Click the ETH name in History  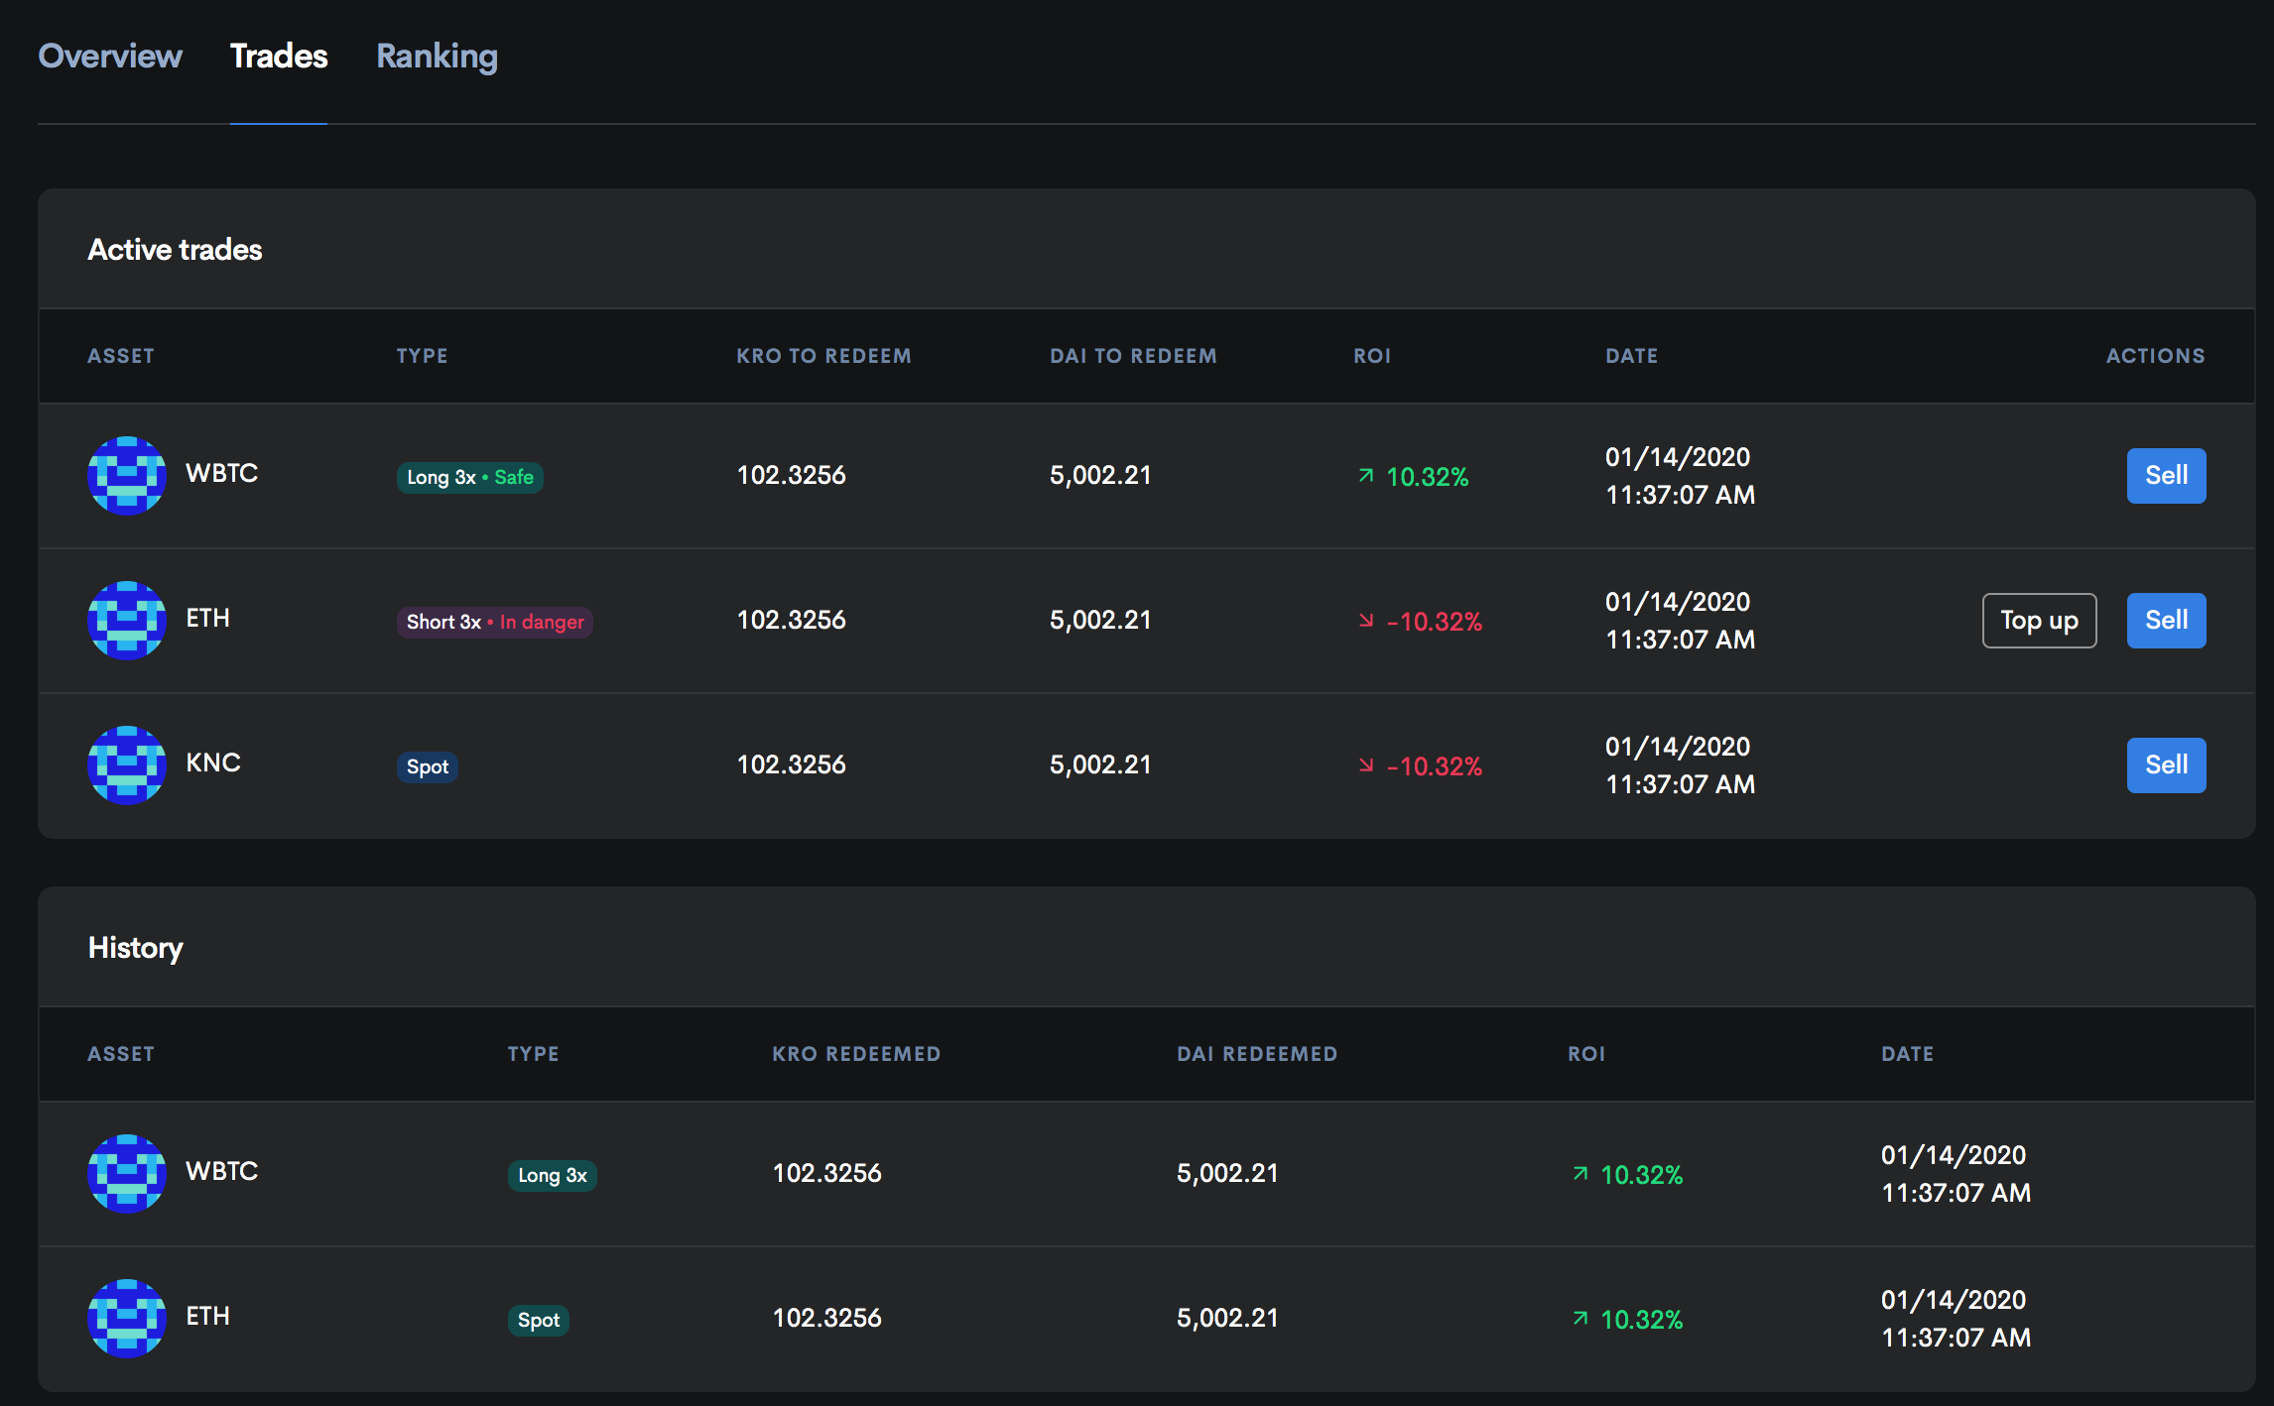[x=208, y=1316]
